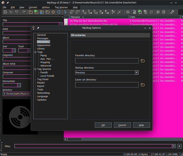
Task: Click the blue Refresh icon
Action: pyautogui.click(x=59, y=12)
